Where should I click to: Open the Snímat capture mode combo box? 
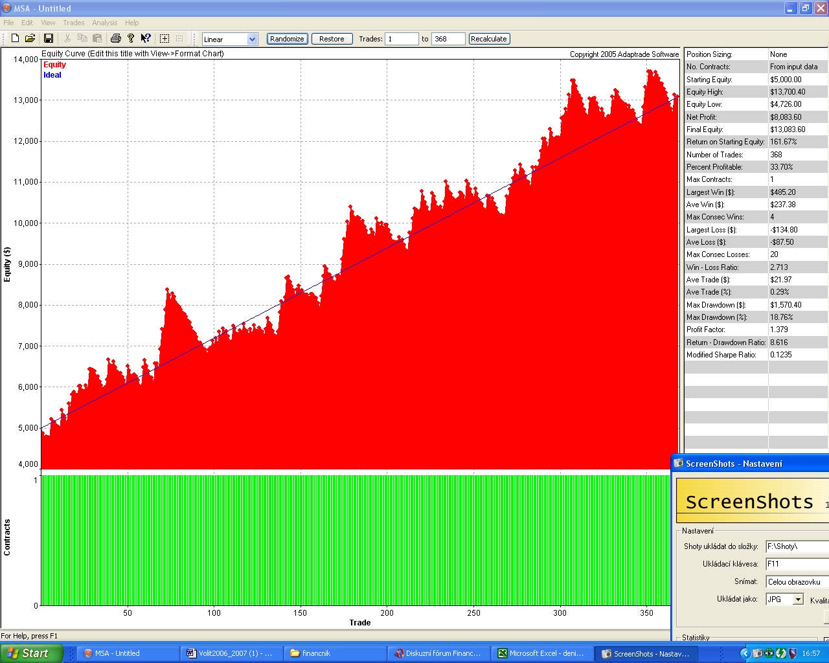(x=797, y=582)
